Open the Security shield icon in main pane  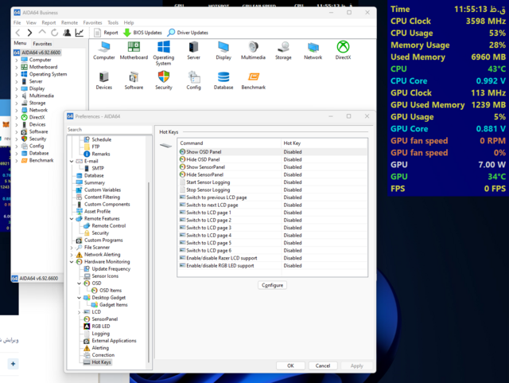click(x=164, y=80)
